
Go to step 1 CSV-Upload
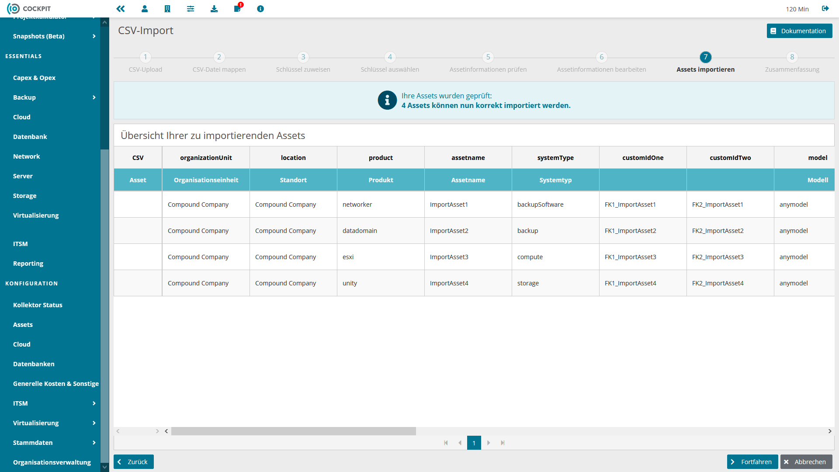pyautogui.click(x=146, y=57)
